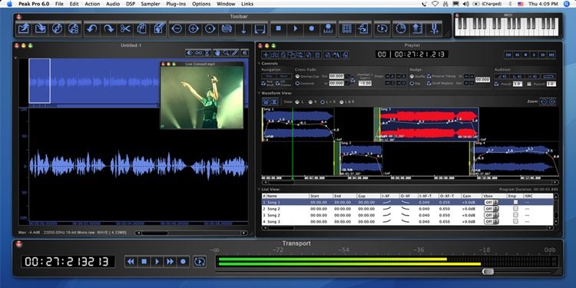Screen dimensions: 576x288
Task: Toggle the CD Frames checkbox
Action: tap(277, 83)
